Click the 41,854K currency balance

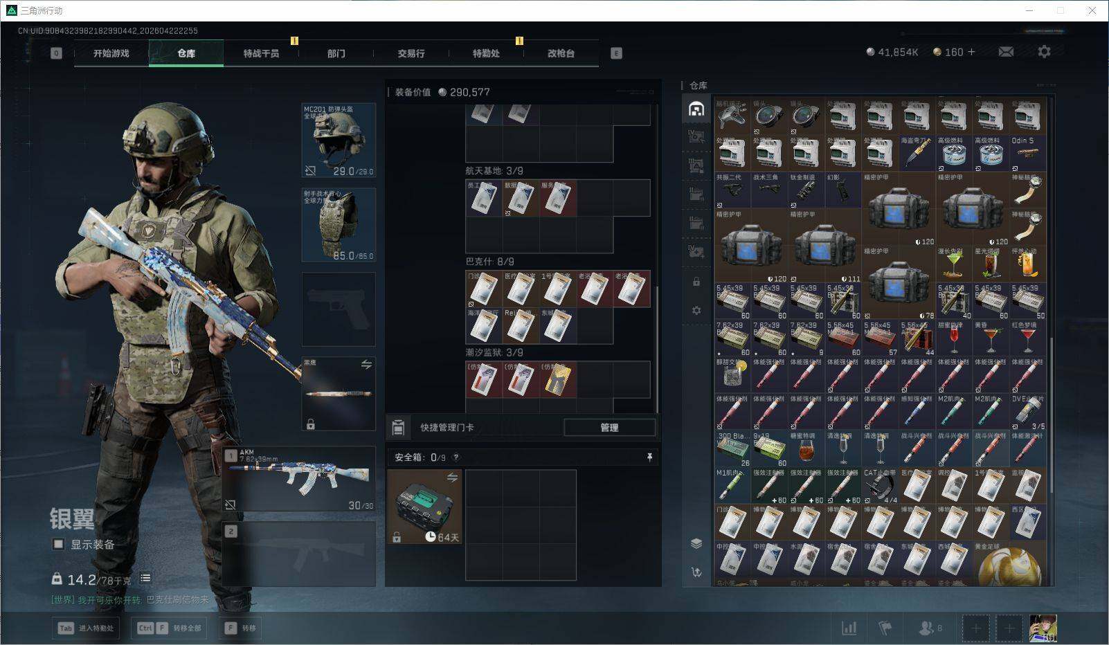click(x=892, y=52)
